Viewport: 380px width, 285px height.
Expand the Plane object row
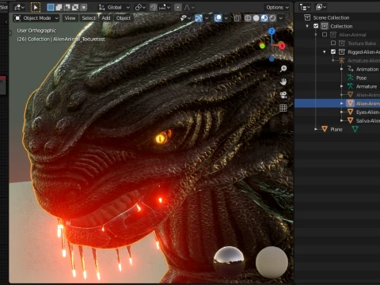tap(316, 129)
